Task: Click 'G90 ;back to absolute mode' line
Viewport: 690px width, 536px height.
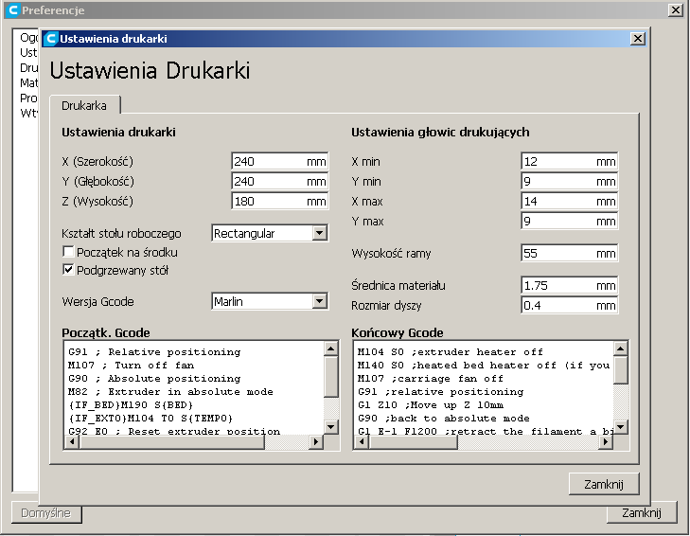Action: pyautogui.click(x=444, y=418)
